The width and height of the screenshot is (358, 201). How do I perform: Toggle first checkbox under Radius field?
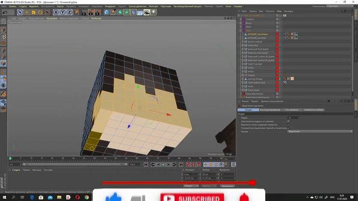point(289,122)
